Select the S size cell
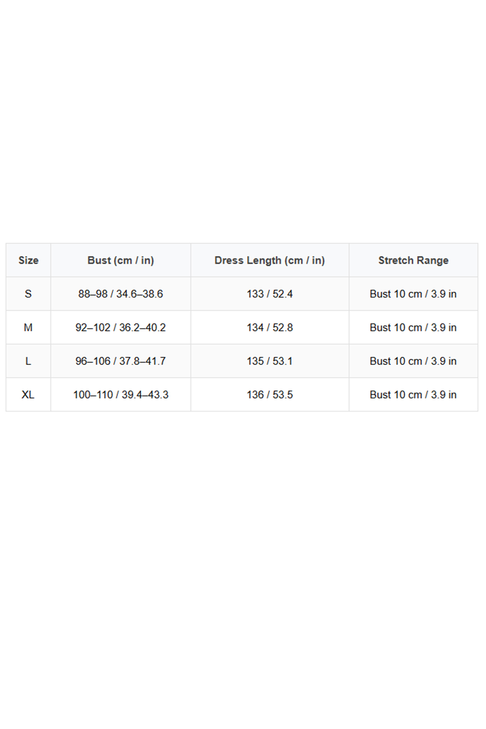 coord(28,294)
